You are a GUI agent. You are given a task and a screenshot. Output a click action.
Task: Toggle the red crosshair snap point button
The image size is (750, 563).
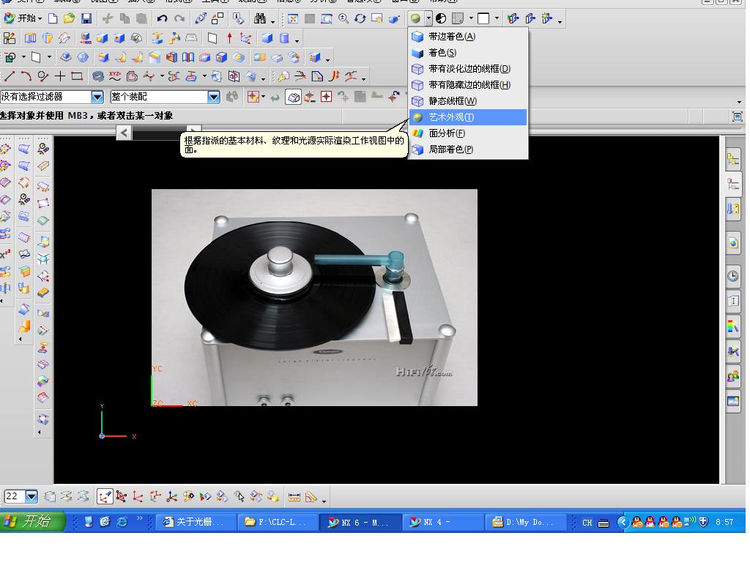[x=326, y=97]
